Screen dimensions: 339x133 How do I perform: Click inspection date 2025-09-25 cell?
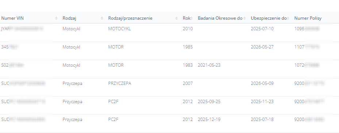pos(209,101)
